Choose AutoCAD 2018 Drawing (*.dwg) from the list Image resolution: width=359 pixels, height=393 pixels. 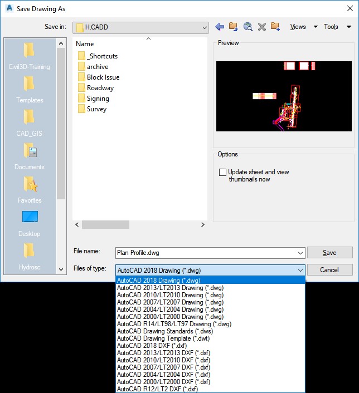coord(210,280)
